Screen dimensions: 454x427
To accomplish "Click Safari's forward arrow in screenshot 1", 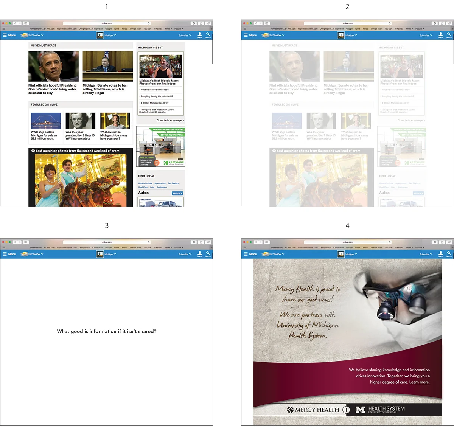I will point(19,23).
